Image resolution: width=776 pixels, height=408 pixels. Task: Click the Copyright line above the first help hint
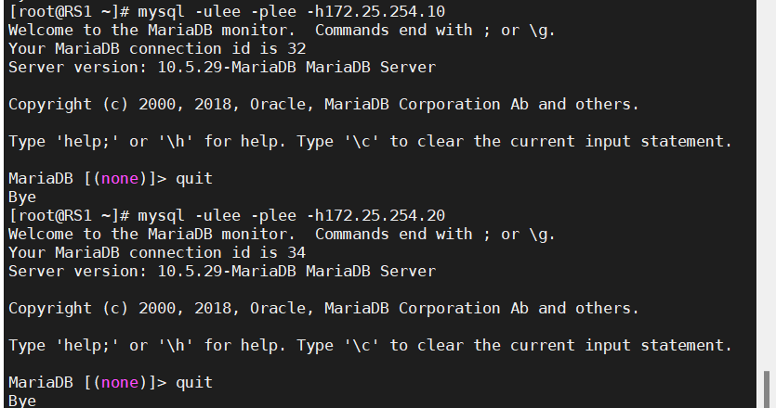coord(323,104)
